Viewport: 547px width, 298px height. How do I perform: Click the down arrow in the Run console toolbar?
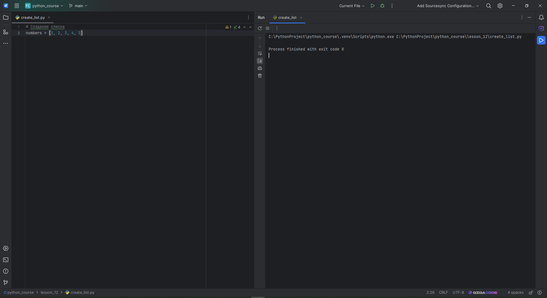point(260,46)
